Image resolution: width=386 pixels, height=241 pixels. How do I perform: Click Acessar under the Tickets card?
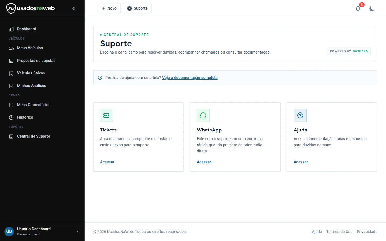tap(107, 162)
